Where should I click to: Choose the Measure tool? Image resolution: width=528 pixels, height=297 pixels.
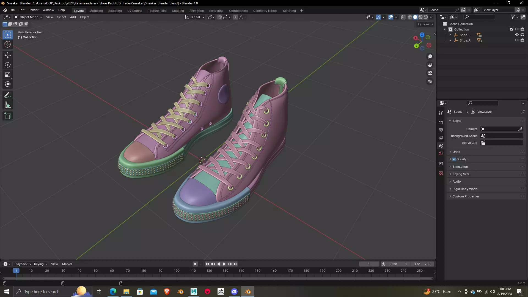point(8,105)
